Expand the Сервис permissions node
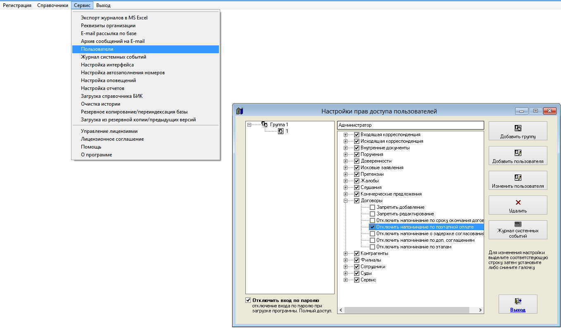This screenshot has width=561, height=328. 346,280
